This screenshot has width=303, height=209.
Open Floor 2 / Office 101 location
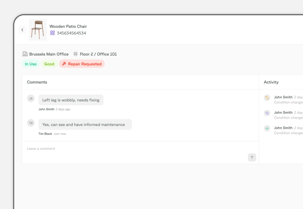(x=98, y=54)
